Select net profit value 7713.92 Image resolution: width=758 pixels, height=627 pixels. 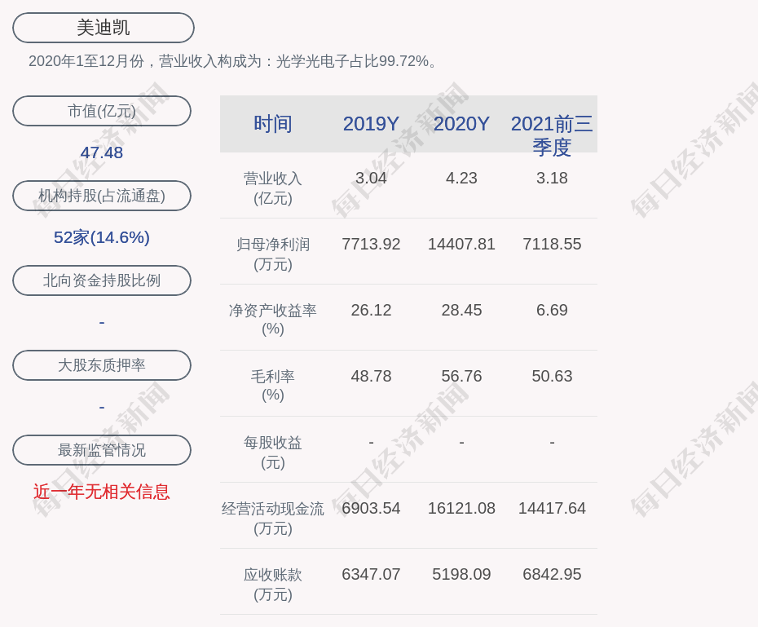click(371, 244)
